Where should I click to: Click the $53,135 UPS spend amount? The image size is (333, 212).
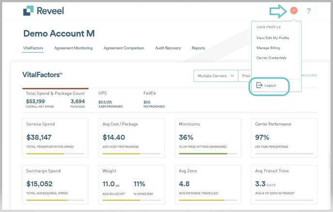105,102
